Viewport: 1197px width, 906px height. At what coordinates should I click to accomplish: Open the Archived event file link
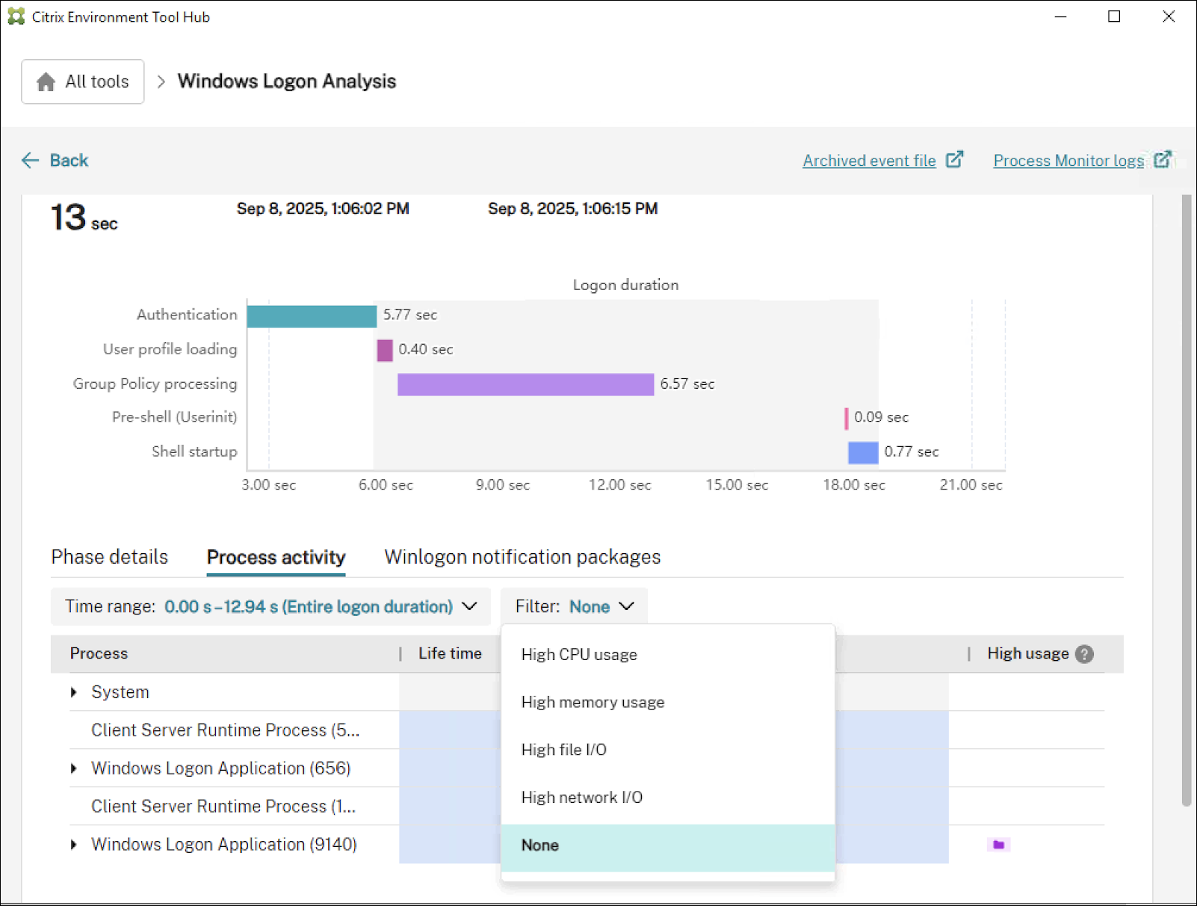[x=869, y=160]
